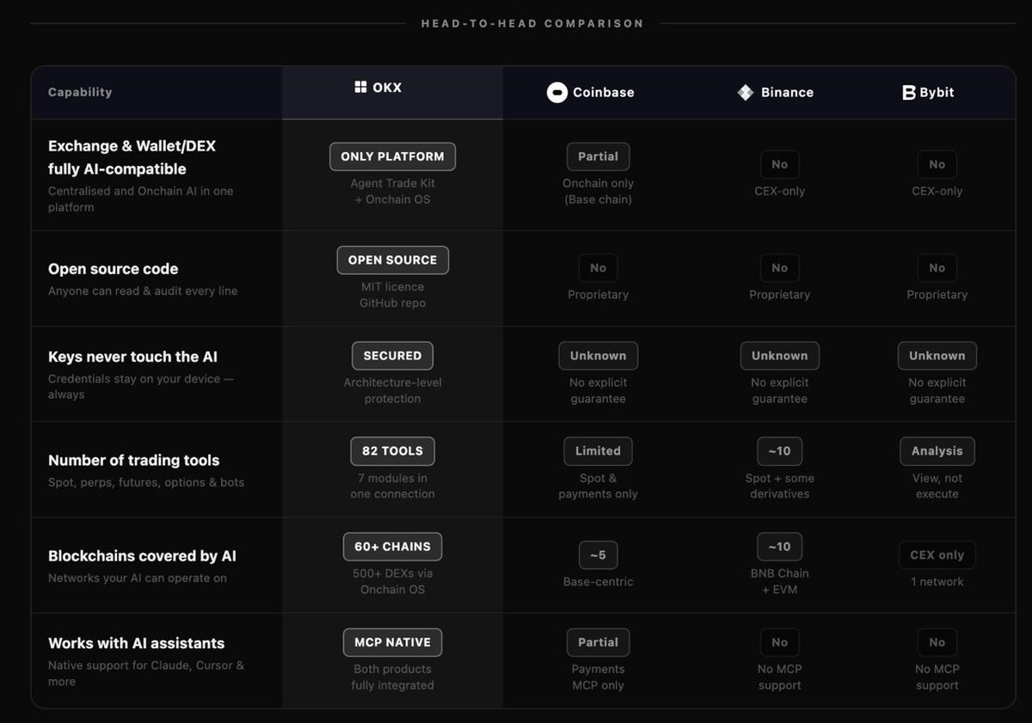Click Bybit's No badge above Proprietary
Viewport: 1032px width, 723px height.
[937, 267]
